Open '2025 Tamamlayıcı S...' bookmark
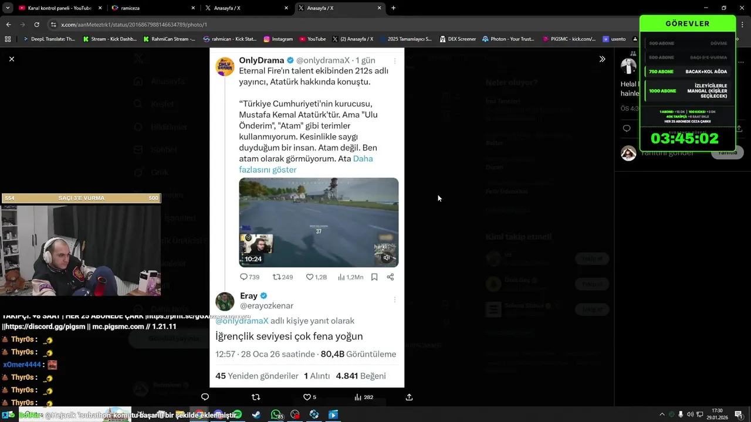The image size is (751, 422). (x=405, y=39)
